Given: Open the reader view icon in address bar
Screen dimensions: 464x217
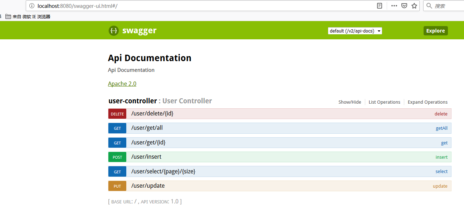Looking at the screenshot, I should (x=380, y=6).
